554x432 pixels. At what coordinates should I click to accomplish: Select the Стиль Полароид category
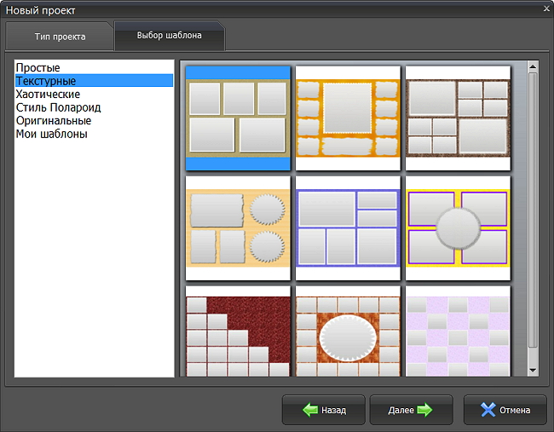pos(58,107)
